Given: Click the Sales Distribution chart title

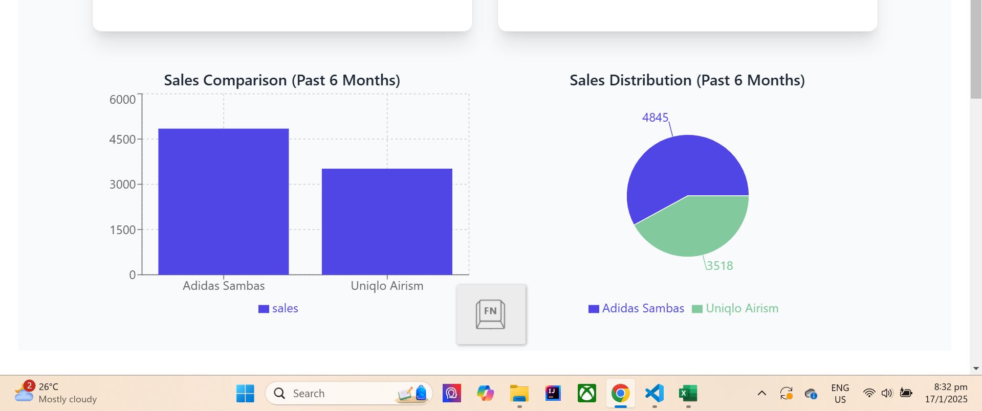Looking at the screenshot, I should [687, 80].
